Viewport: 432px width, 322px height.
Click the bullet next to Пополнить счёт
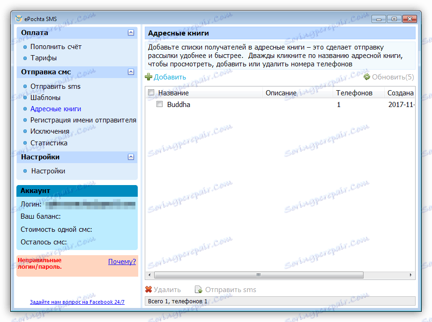[25, 47]
